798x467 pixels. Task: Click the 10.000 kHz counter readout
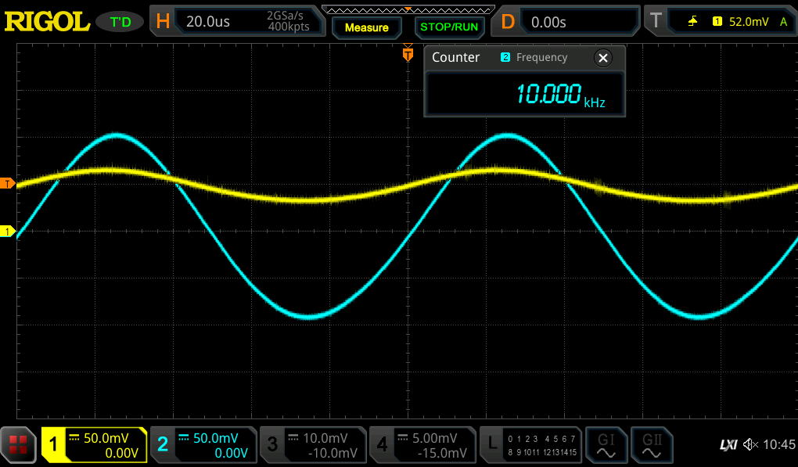tap(560, 95)
